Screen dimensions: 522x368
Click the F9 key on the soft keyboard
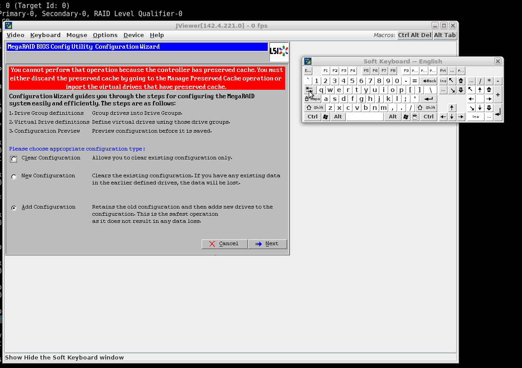click(x=406, y=71)
